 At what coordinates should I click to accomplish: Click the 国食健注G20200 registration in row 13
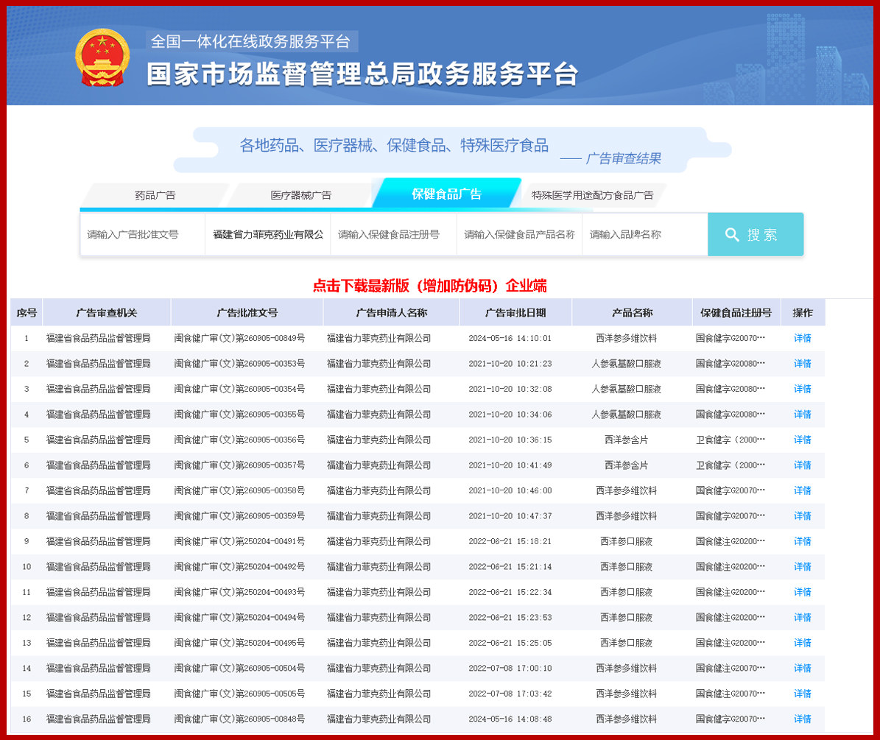point(731,643)
